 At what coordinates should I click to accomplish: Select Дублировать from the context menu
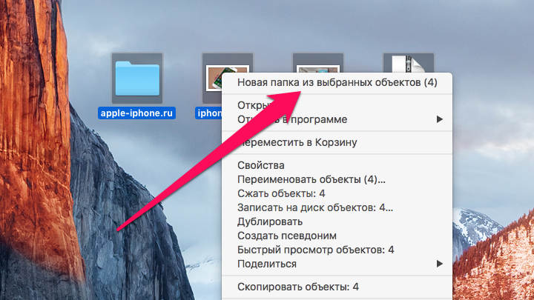(x=269, y=221)
